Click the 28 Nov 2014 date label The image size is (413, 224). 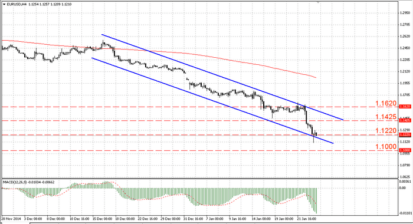coord(11,219)
